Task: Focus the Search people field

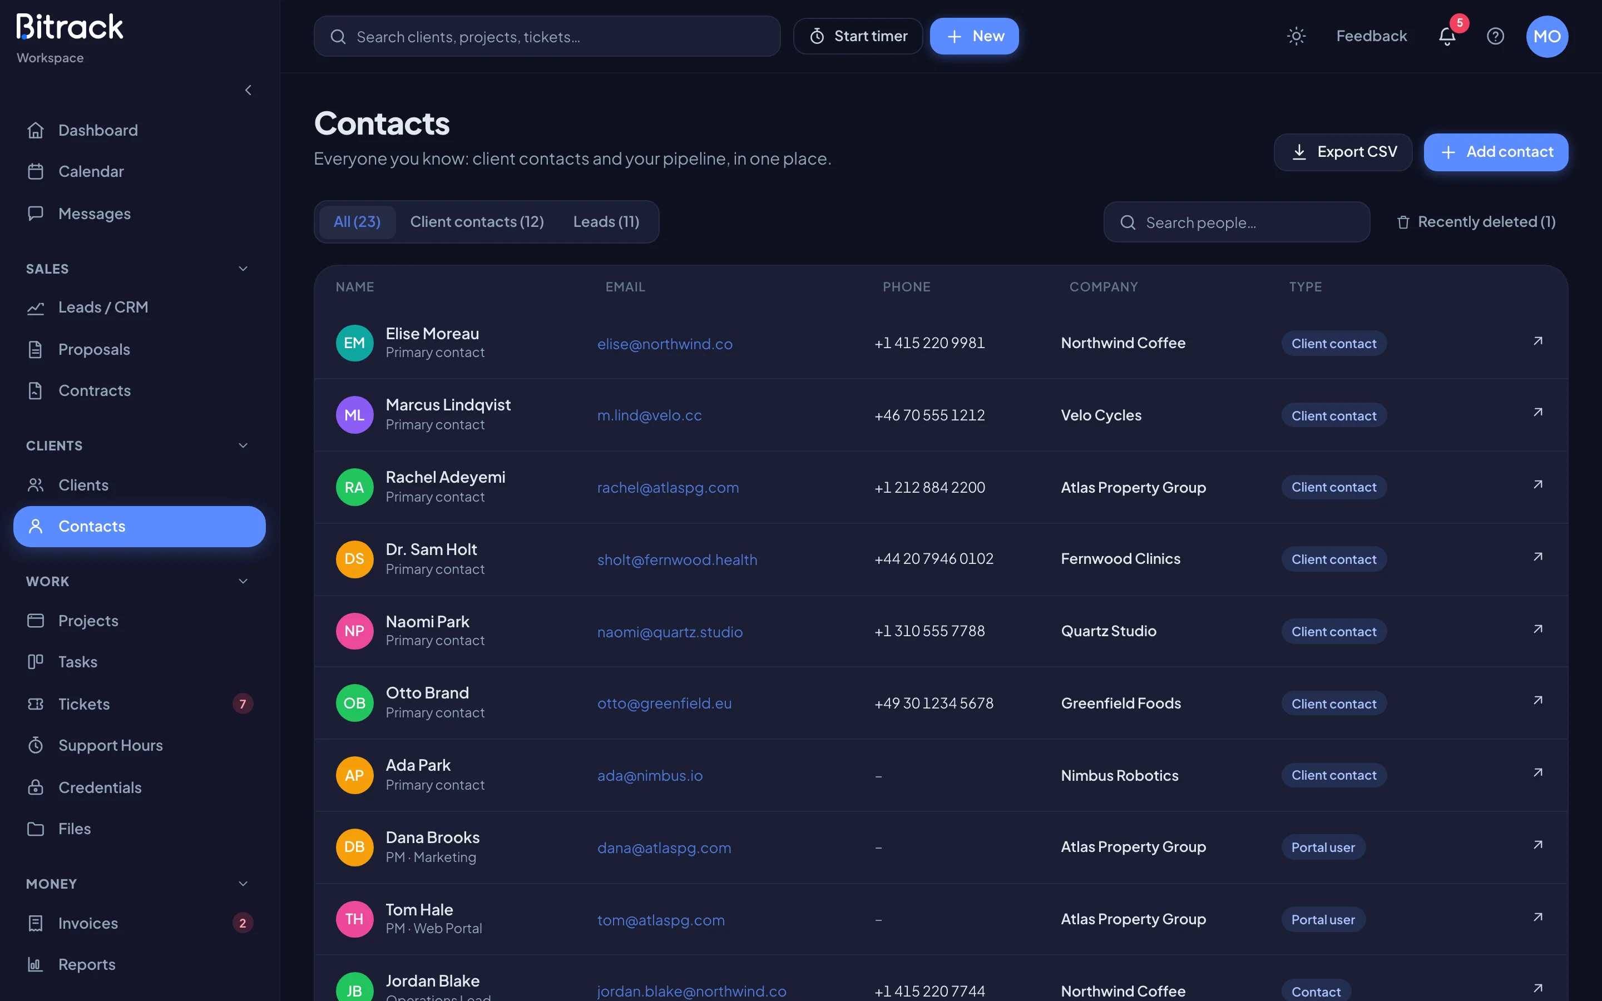Action: click(x=1236, y=222)
